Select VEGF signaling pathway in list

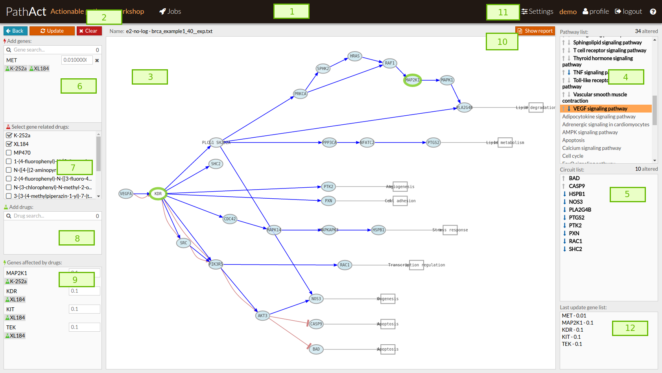tap(606, 109)
